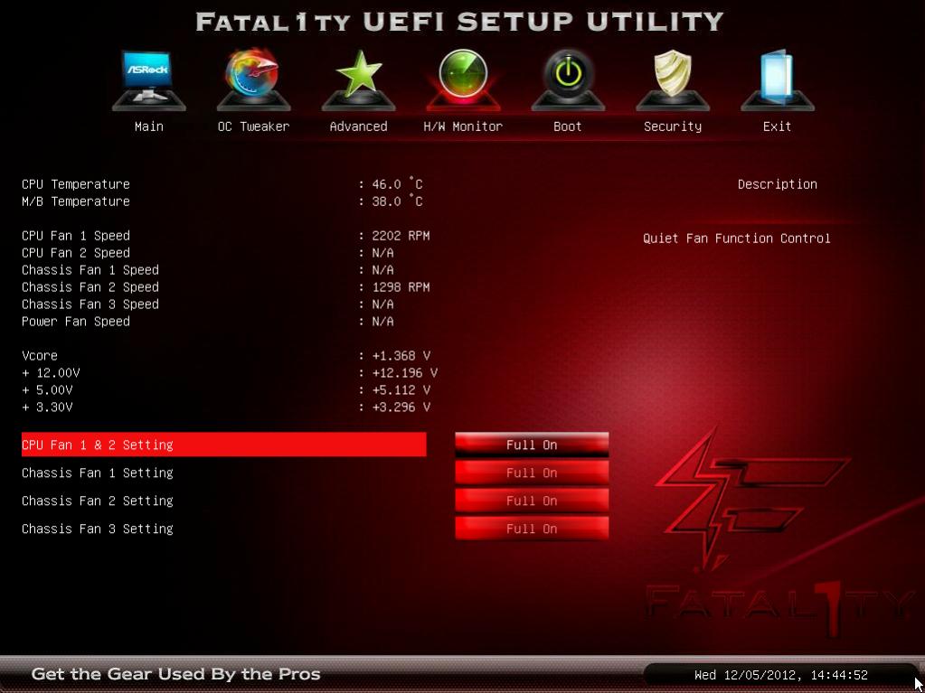Select the Chassis Fan 1 Setting label
This screenshot has width=925, height=693.
point(98,473)
